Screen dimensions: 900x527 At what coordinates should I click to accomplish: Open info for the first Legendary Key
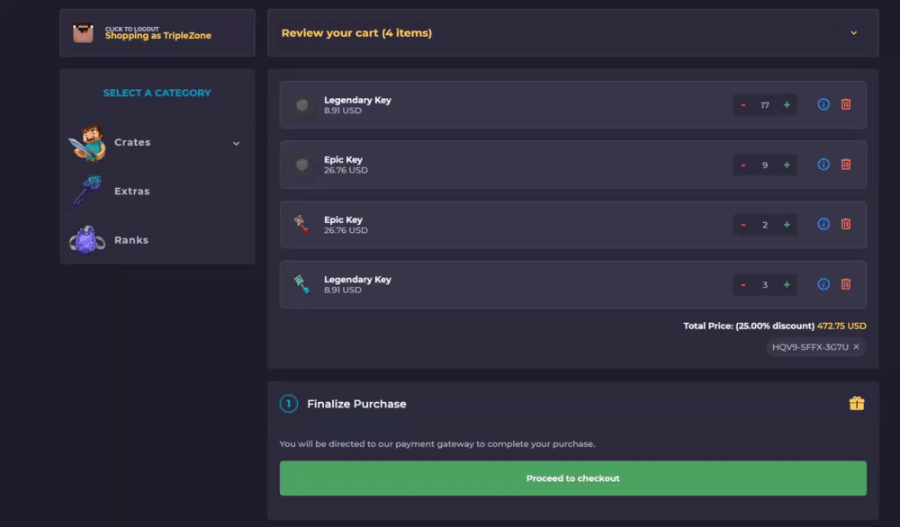coord(823,104)
